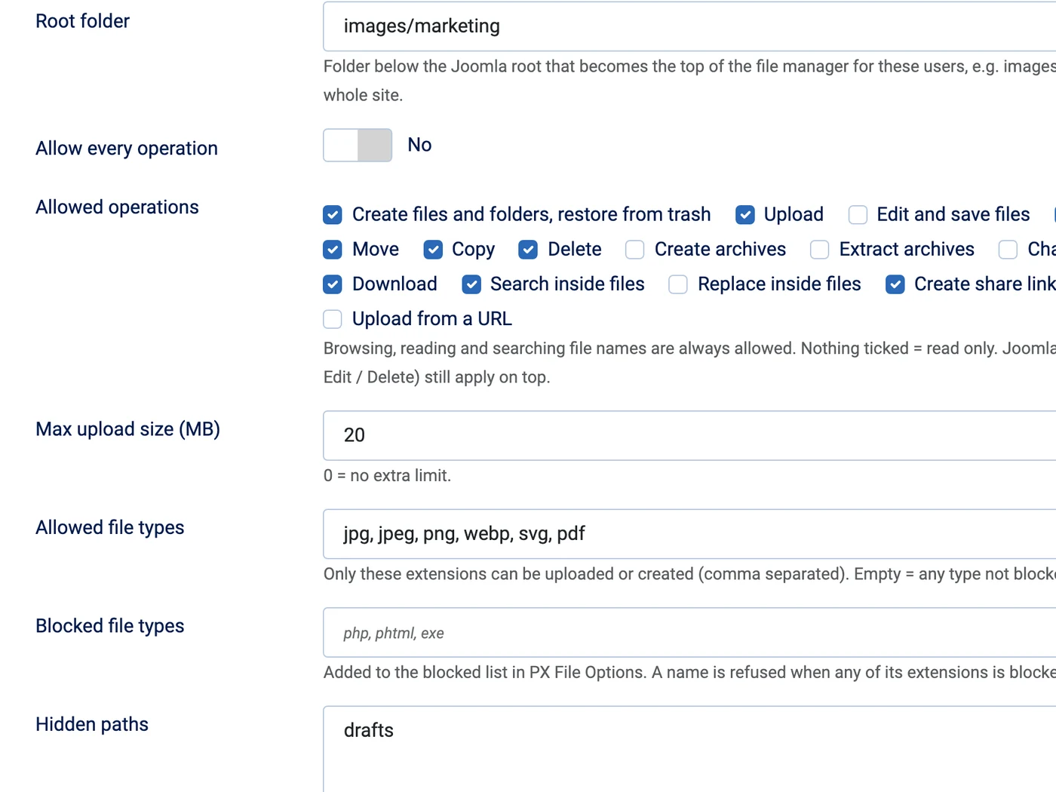Uncheck Create share link option
The image size is (1056, 792).
(x=895, y=284)
